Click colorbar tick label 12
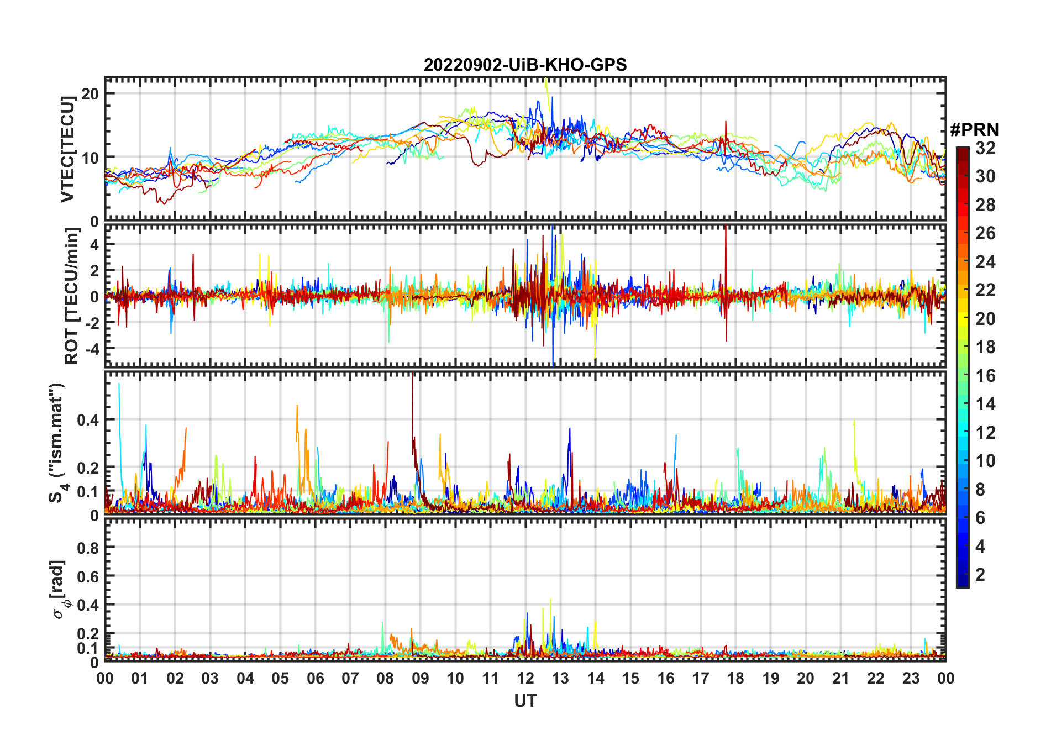The image size is (1051, 735). (x=985, y=432)
